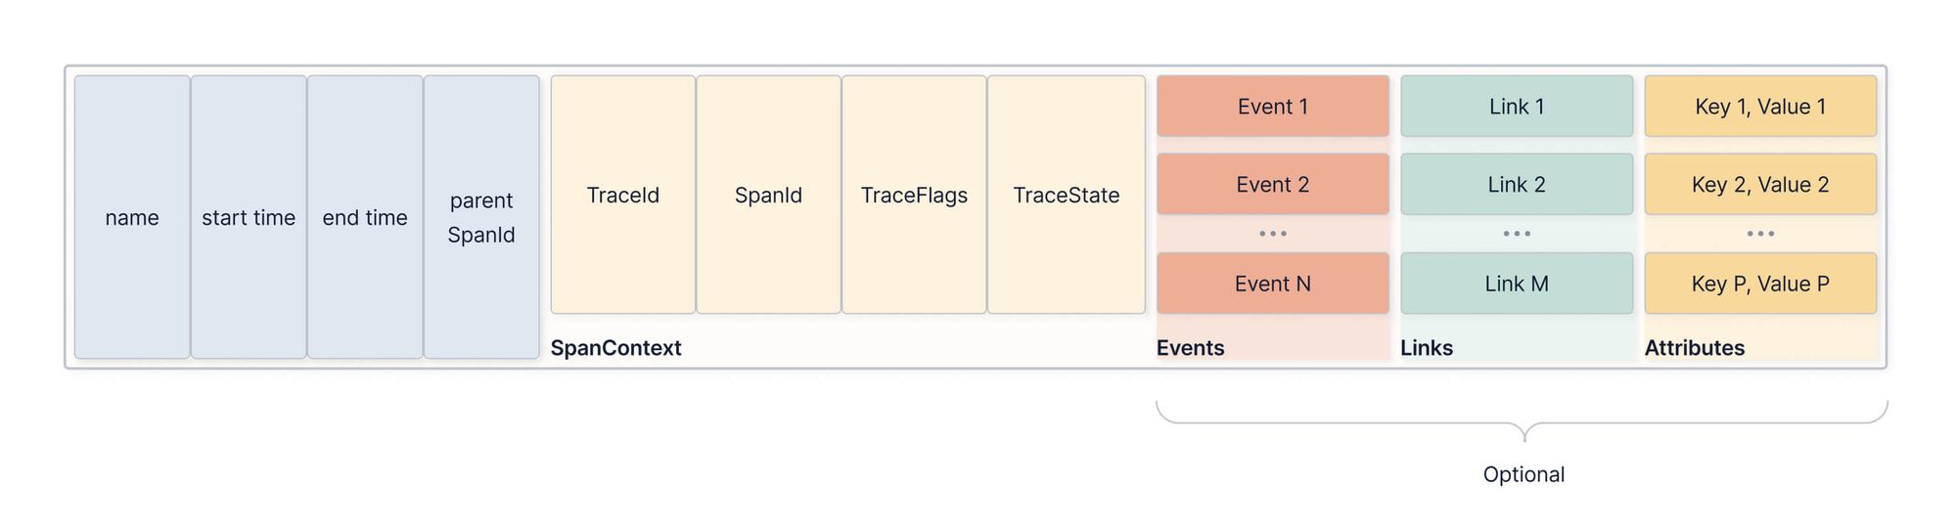Click the Event N box
The image size is (1957, 532).
(1272, 284)
